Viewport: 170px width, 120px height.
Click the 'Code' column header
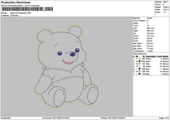159,56
